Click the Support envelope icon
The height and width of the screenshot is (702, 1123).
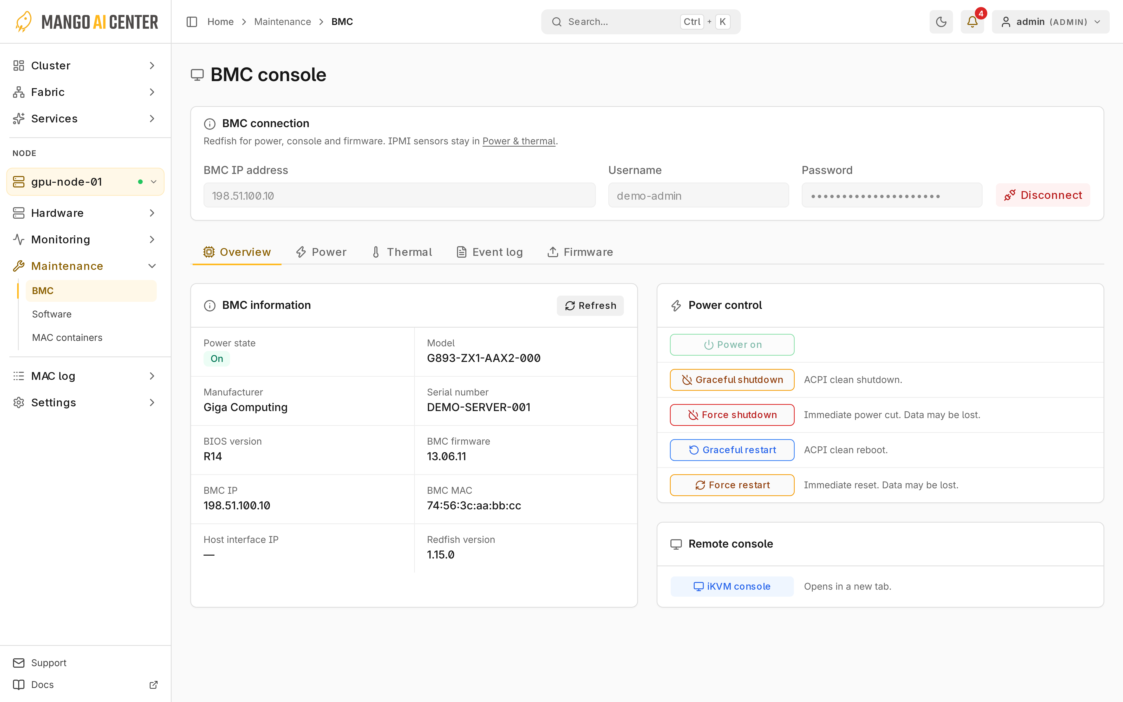[x=18, y=662]
